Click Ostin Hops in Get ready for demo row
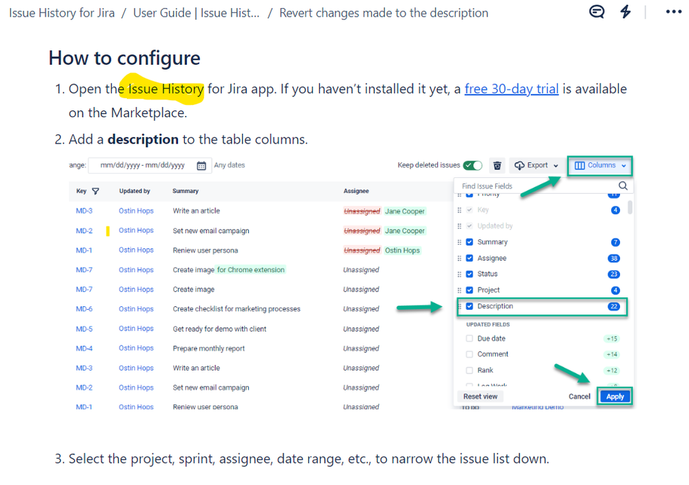Image resolution: width=689 pixels, height=485 pixels. (137, 329)
